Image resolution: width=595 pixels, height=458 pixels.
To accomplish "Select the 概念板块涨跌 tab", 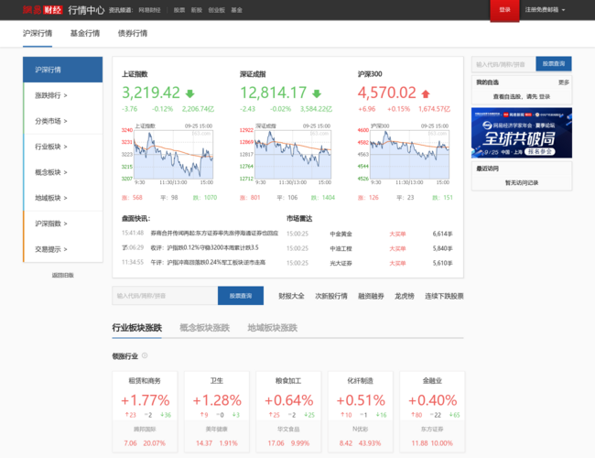I will 204,328.
